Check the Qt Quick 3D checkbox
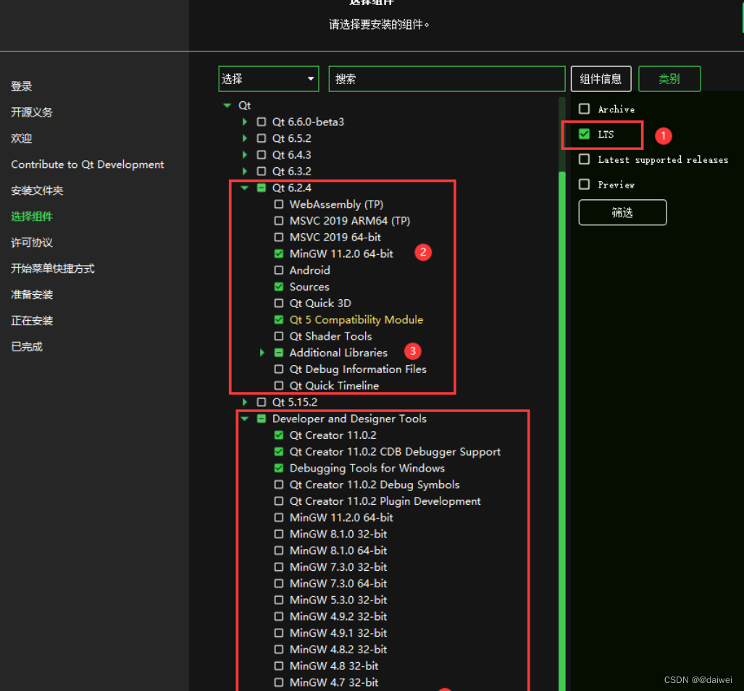This screenshot has width=744, height=691. pos(279,303)
